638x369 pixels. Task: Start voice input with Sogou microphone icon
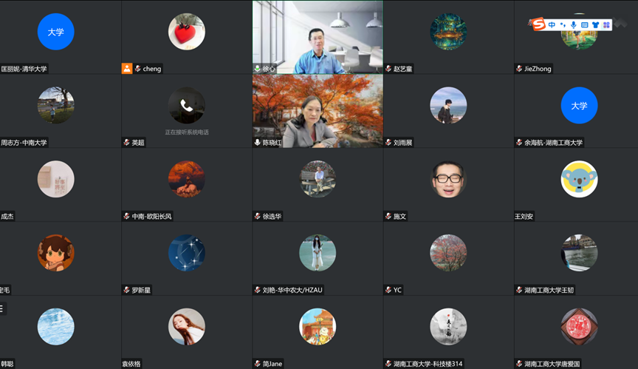pos(574,25)
